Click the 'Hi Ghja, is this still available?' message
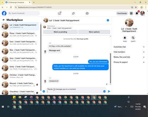The image size is (148, 117). [60, 46]
